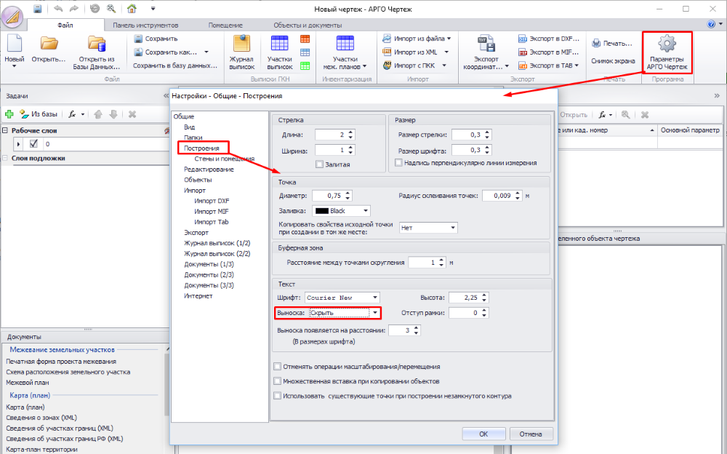Click the Журнал выписок icon
Screen dimensions: 727x454
coord(241,44)
